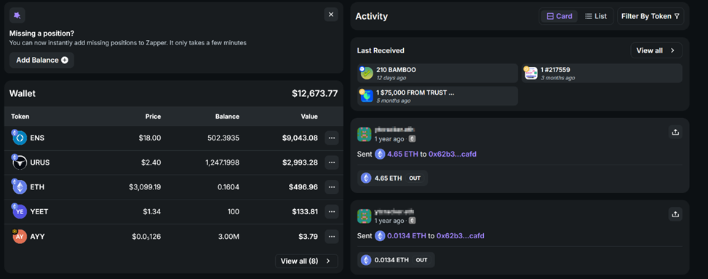
Task: Click the ENS token icon
Action: pos(20,138)
